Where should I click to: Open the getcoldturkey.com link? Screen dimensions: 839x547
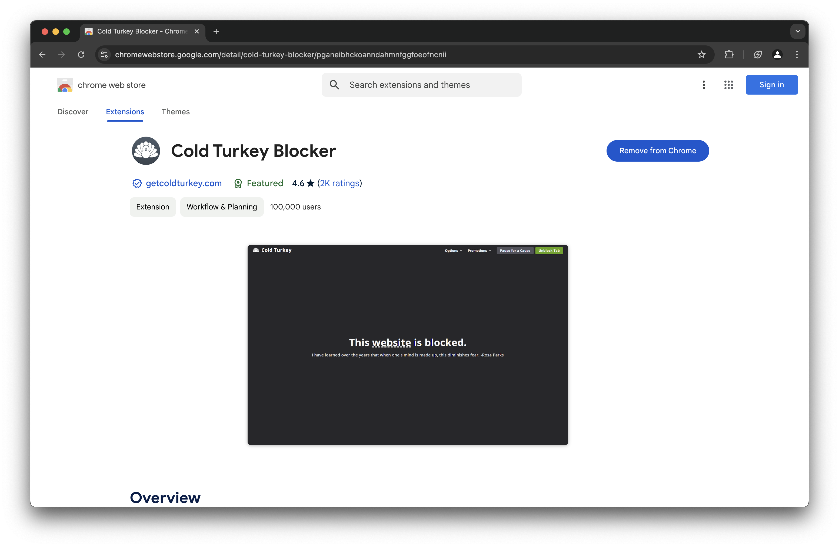click(184, 183)
